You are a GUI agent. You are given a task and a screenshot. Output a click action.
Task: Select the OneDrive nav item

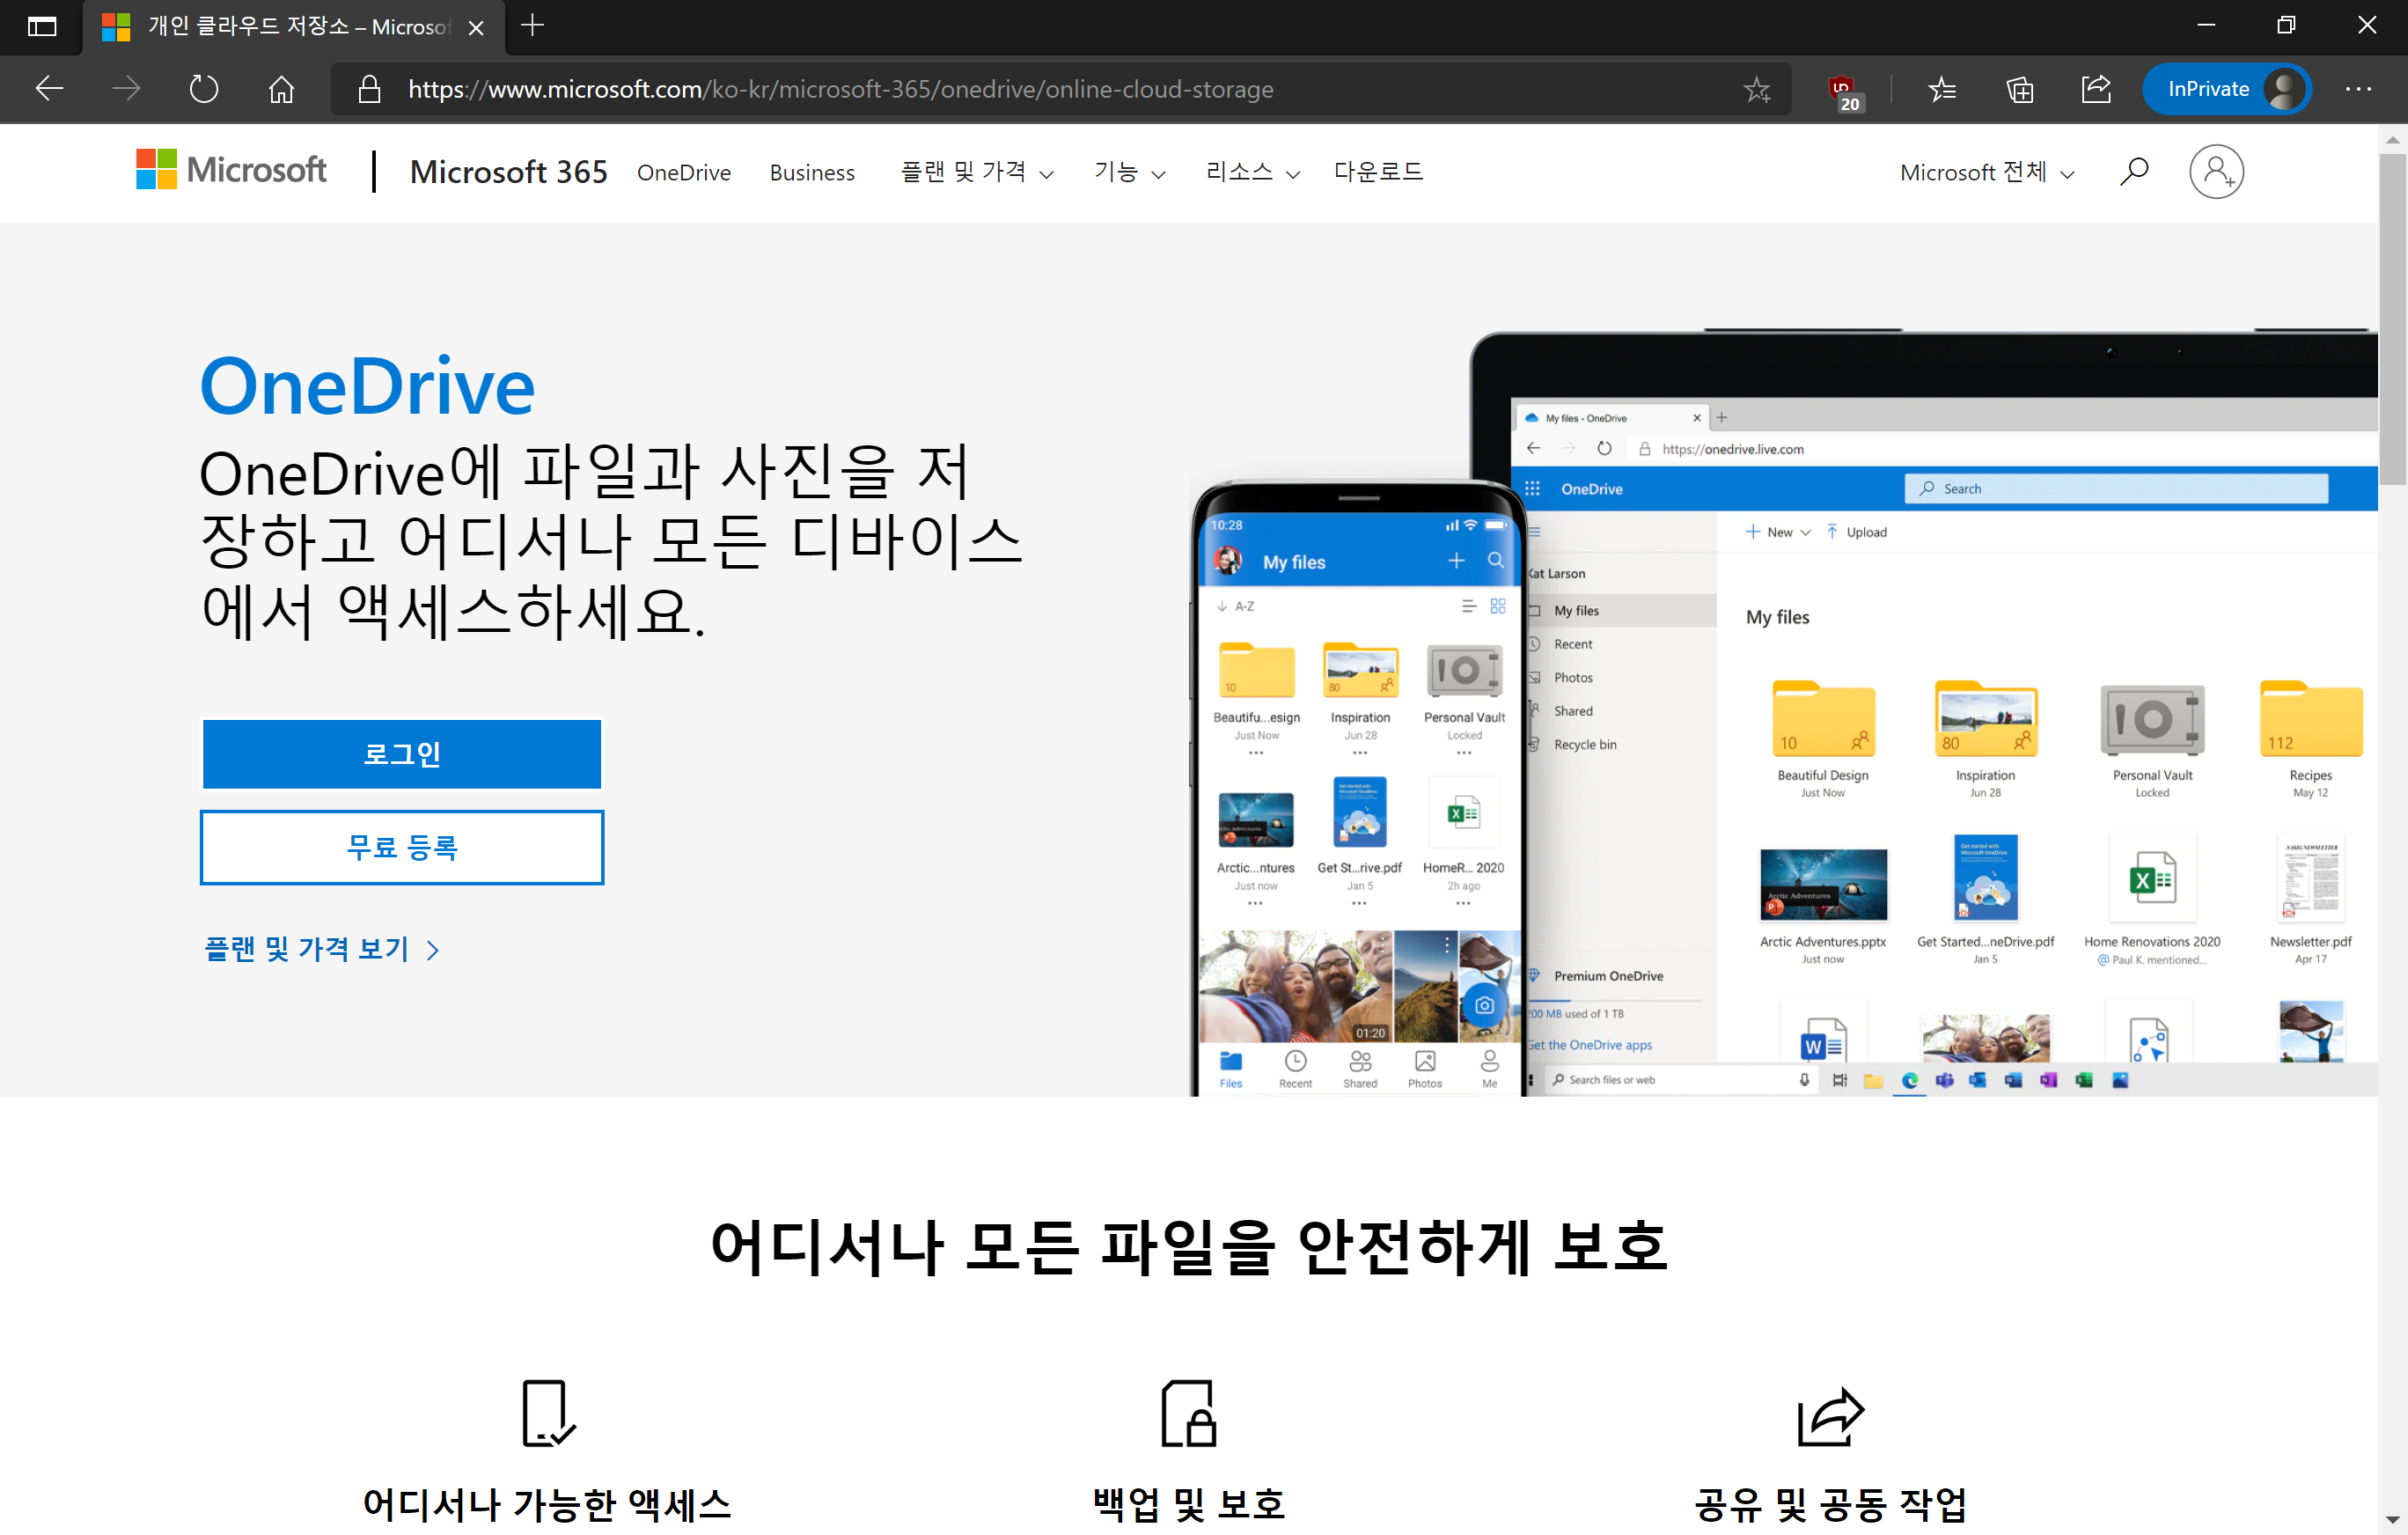[x=684, y=172]
